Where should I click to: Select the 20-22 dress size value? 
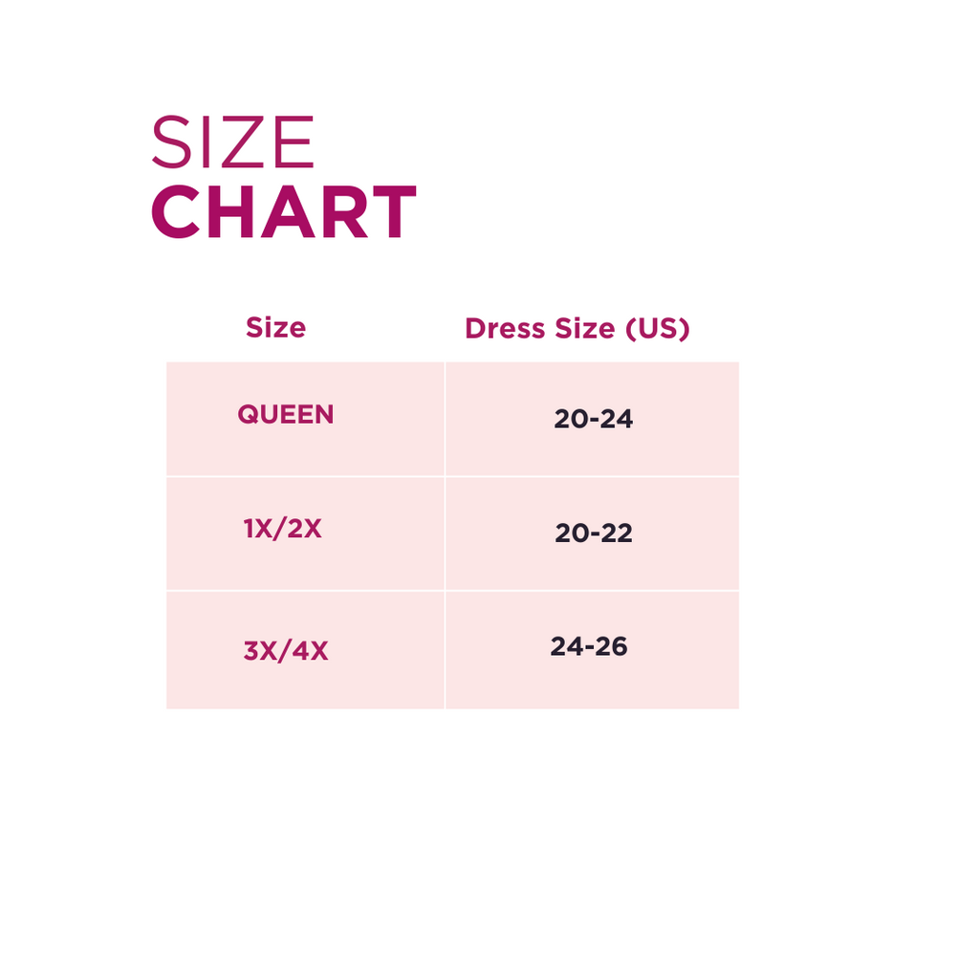(593, 533)
